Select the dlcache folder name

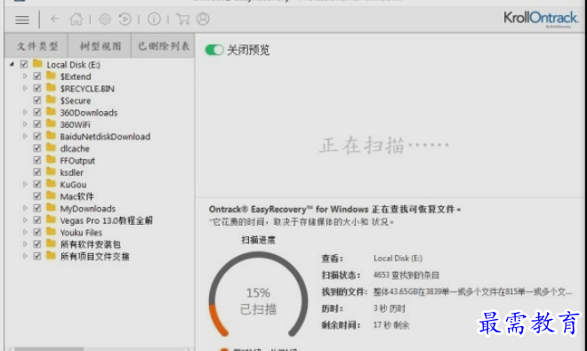pyautogui.click(x=75, y=148)
